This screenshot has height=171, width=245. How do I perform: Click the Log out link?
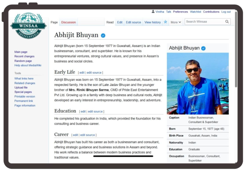coord(226,12)
